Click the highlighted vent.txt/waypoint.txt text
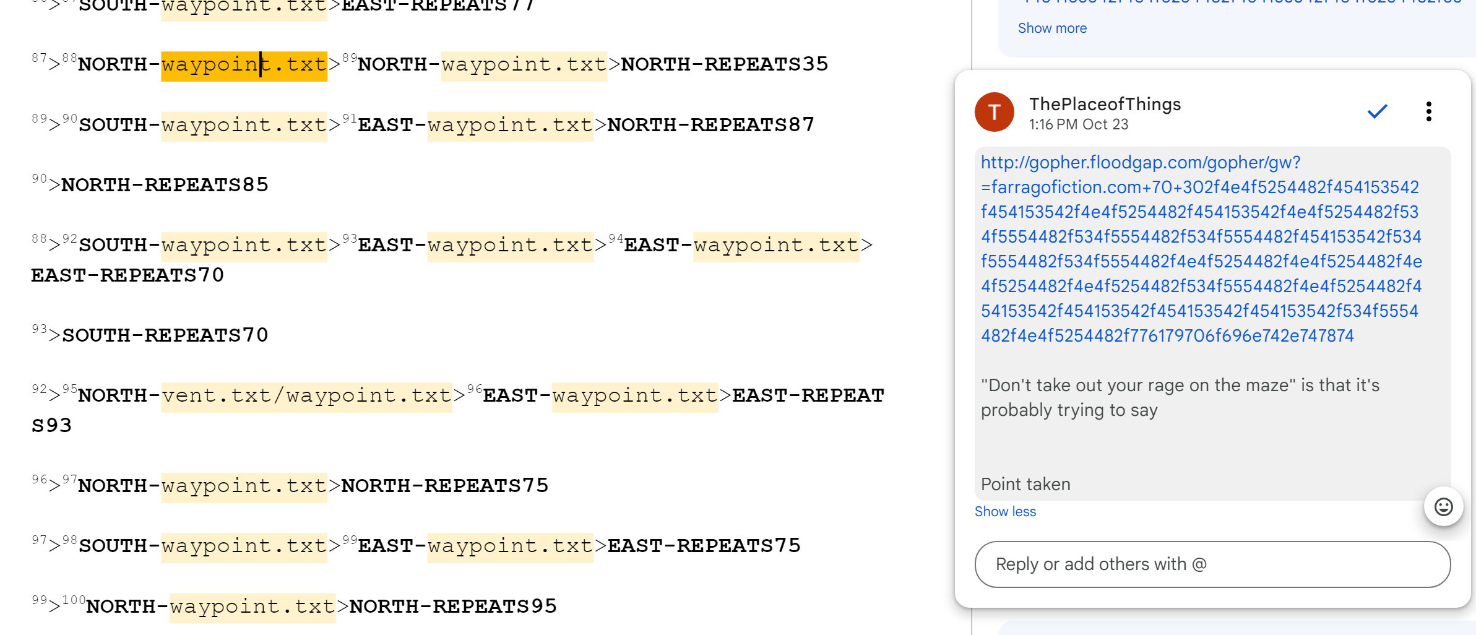Viewport: 1476px width, 635px height. tap(306, 396)
